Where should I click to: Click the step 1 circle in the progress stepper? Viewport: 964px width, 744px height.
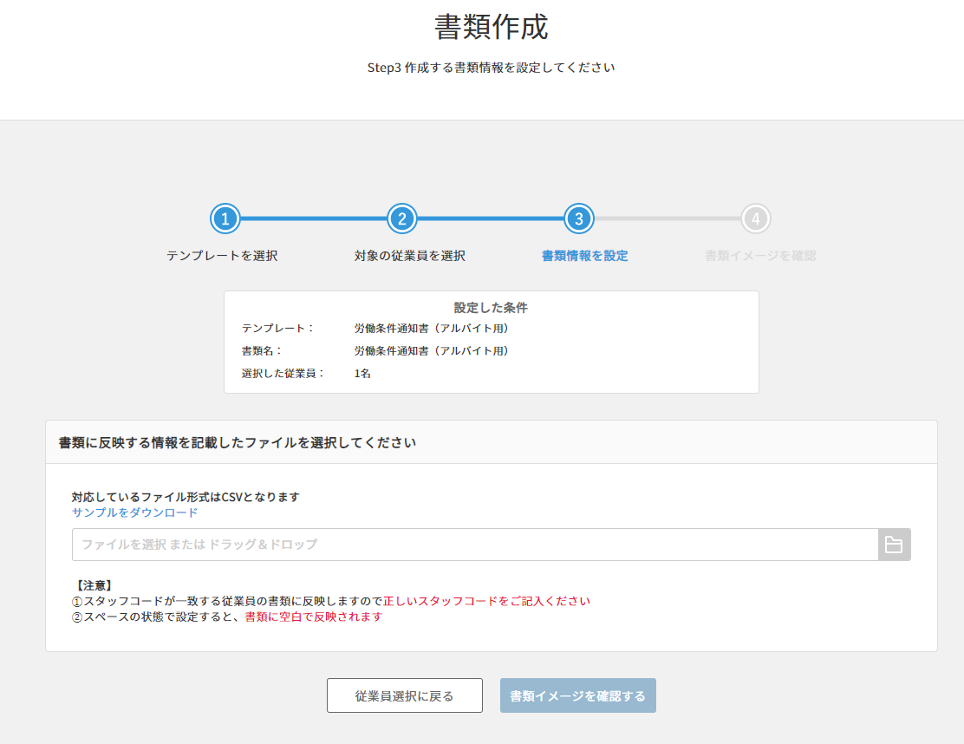pyautogui.click(x=225, y=219)
